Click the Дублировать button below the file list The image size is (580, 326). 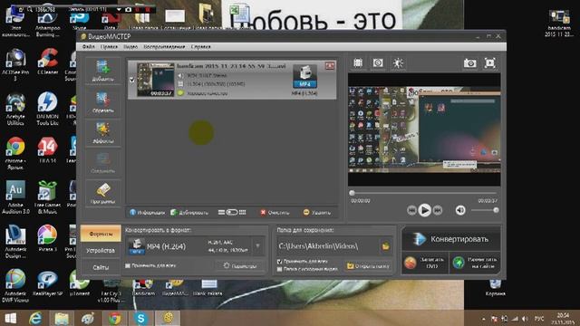189,213
